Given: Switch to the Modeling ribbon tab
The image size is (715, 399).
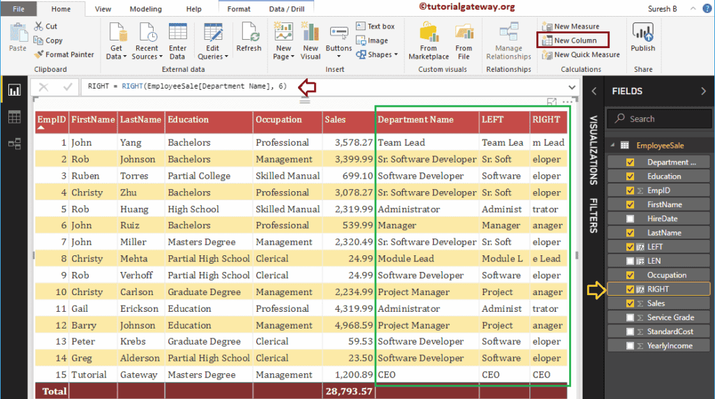Looking at the screenshot, I should [145, 9].
